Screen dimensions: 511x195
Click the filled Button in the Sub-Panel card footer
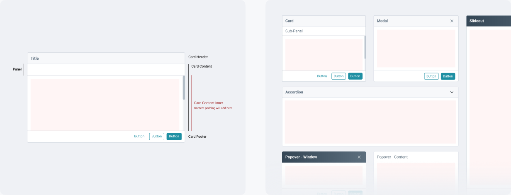click(355, 76)
